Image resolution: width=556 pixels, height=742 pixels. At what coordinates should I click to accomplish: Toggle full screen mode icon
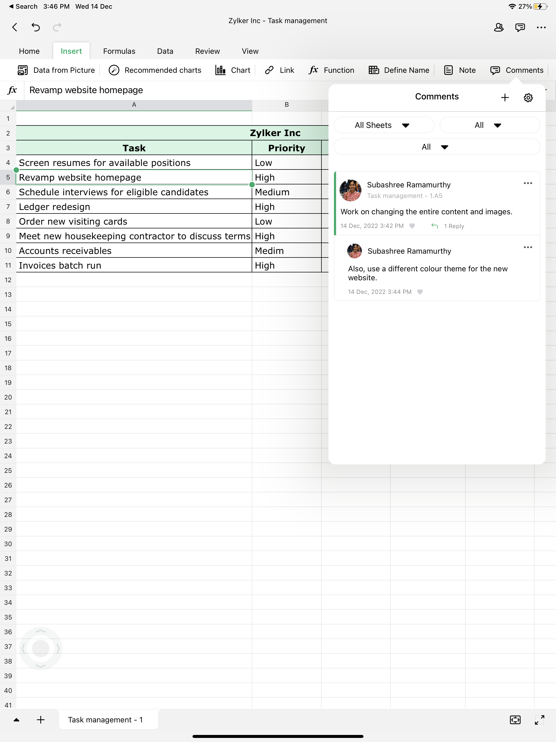click(x=539, y=719)
